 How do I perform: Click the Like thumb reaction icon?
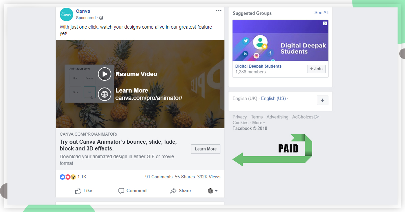tap(62, 177)
